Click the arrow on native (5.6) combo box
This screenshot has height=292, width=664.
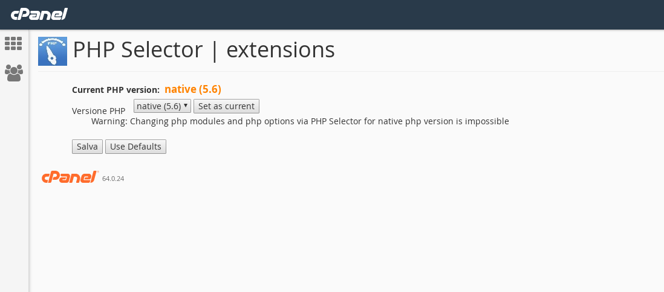(186, 105)
